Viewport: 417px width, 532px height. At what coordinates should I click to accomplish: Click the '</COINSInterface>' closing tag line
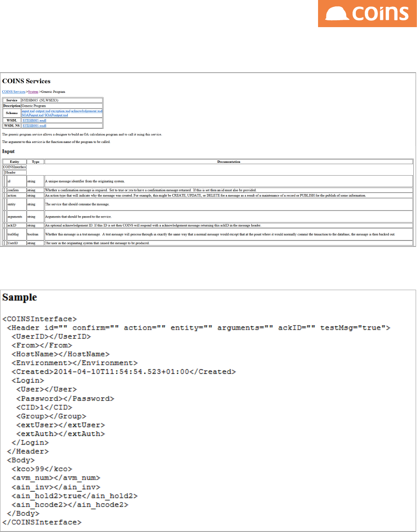pyautogui.click(x=42, y=522)
